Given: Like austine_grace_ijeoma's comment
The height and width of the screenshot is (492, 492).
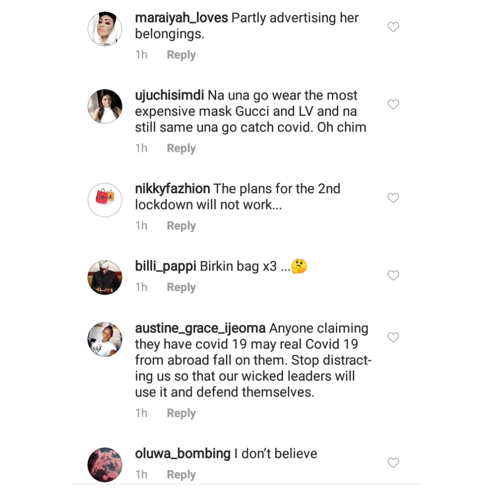Looking at the screenshot, I should coord(393,337).
